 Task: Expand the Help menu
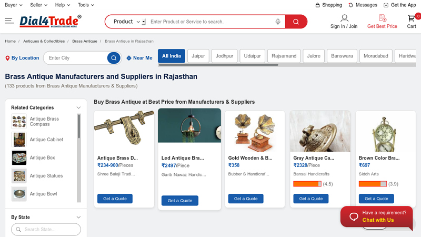tap(63, 5)
